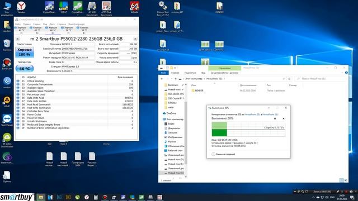Follow the destination Новый том (G:) link
This screenshot has height=201, width=358.
tap(270, 114)
